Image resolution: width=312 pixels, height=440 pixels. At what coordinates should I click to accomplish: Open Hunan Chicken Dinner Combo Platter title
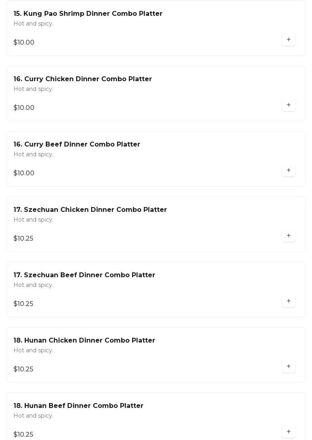pyautogui.click(x=84, y=341)
